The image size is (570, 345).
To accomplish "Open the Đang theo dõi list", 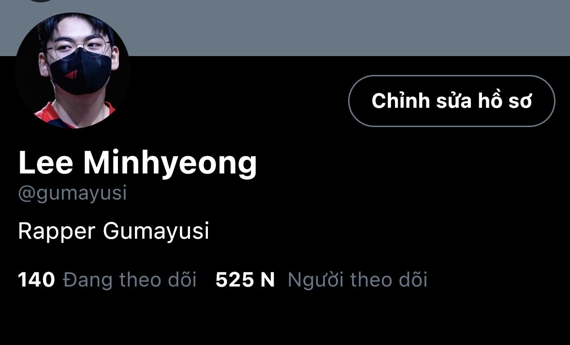I will click(130, 280).
